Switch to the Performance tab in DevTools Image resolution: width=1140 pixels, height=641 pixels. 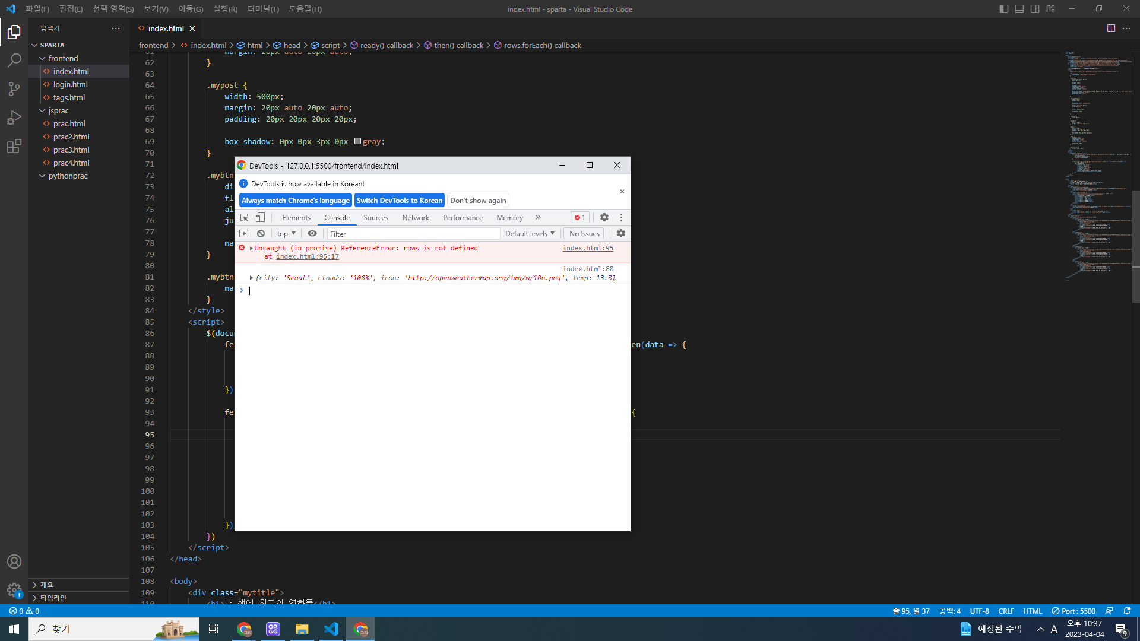pos(463,218)
